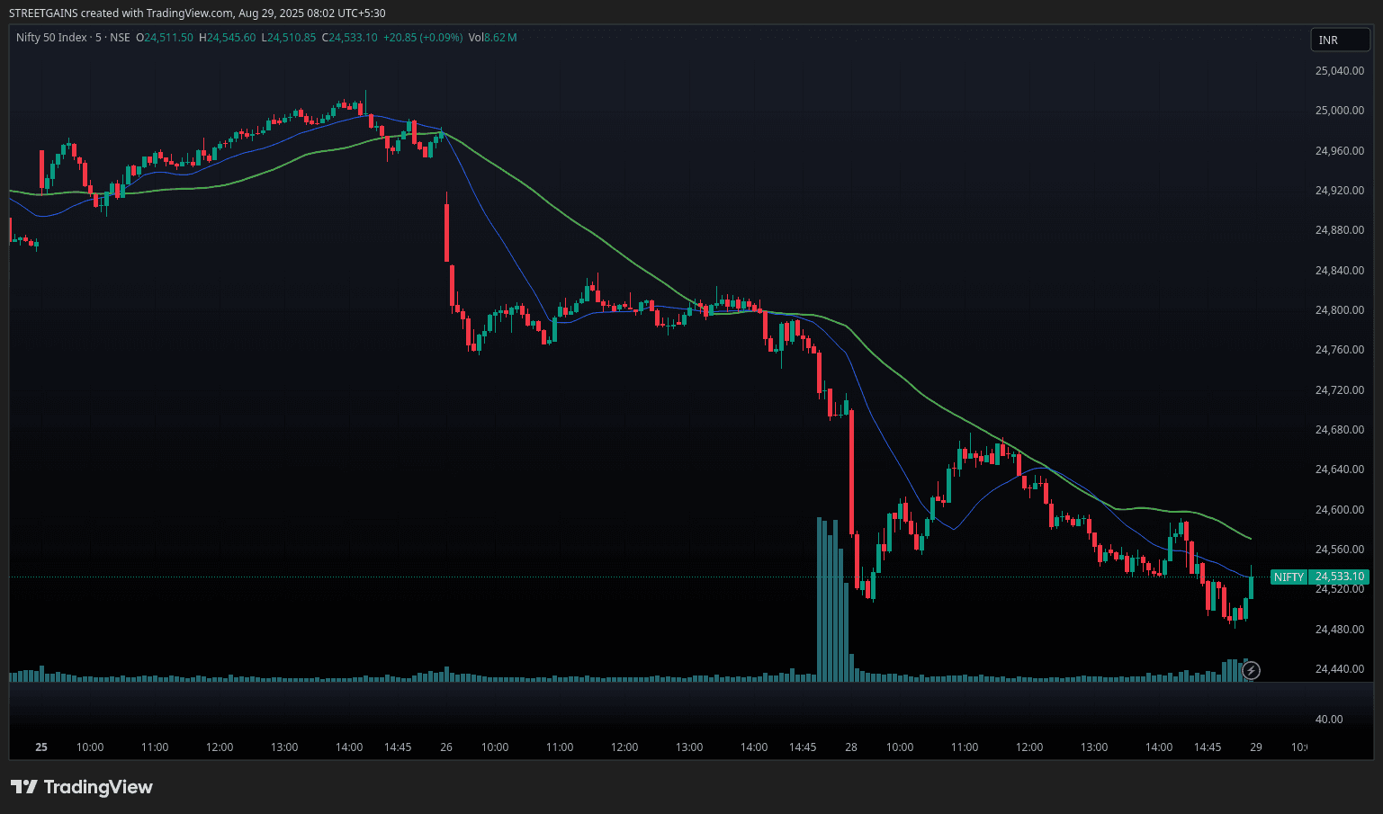The width and height of the screenshot is (1383, 814).
Task: Click the +20.85 (+0.09%) change value
Action: [x=422, y=38]
